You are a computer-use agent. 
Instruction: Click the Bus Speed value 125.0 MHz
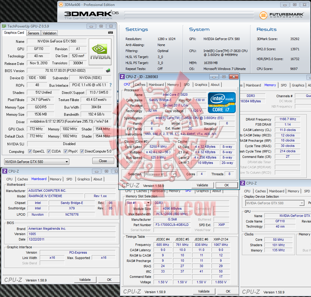click(158, 157)
